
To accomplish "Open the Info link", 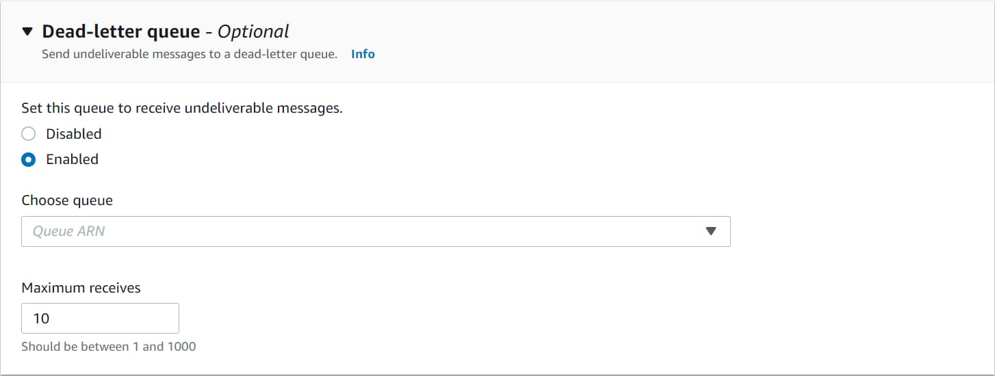I will pyautogui.click(x=363, y=54).
